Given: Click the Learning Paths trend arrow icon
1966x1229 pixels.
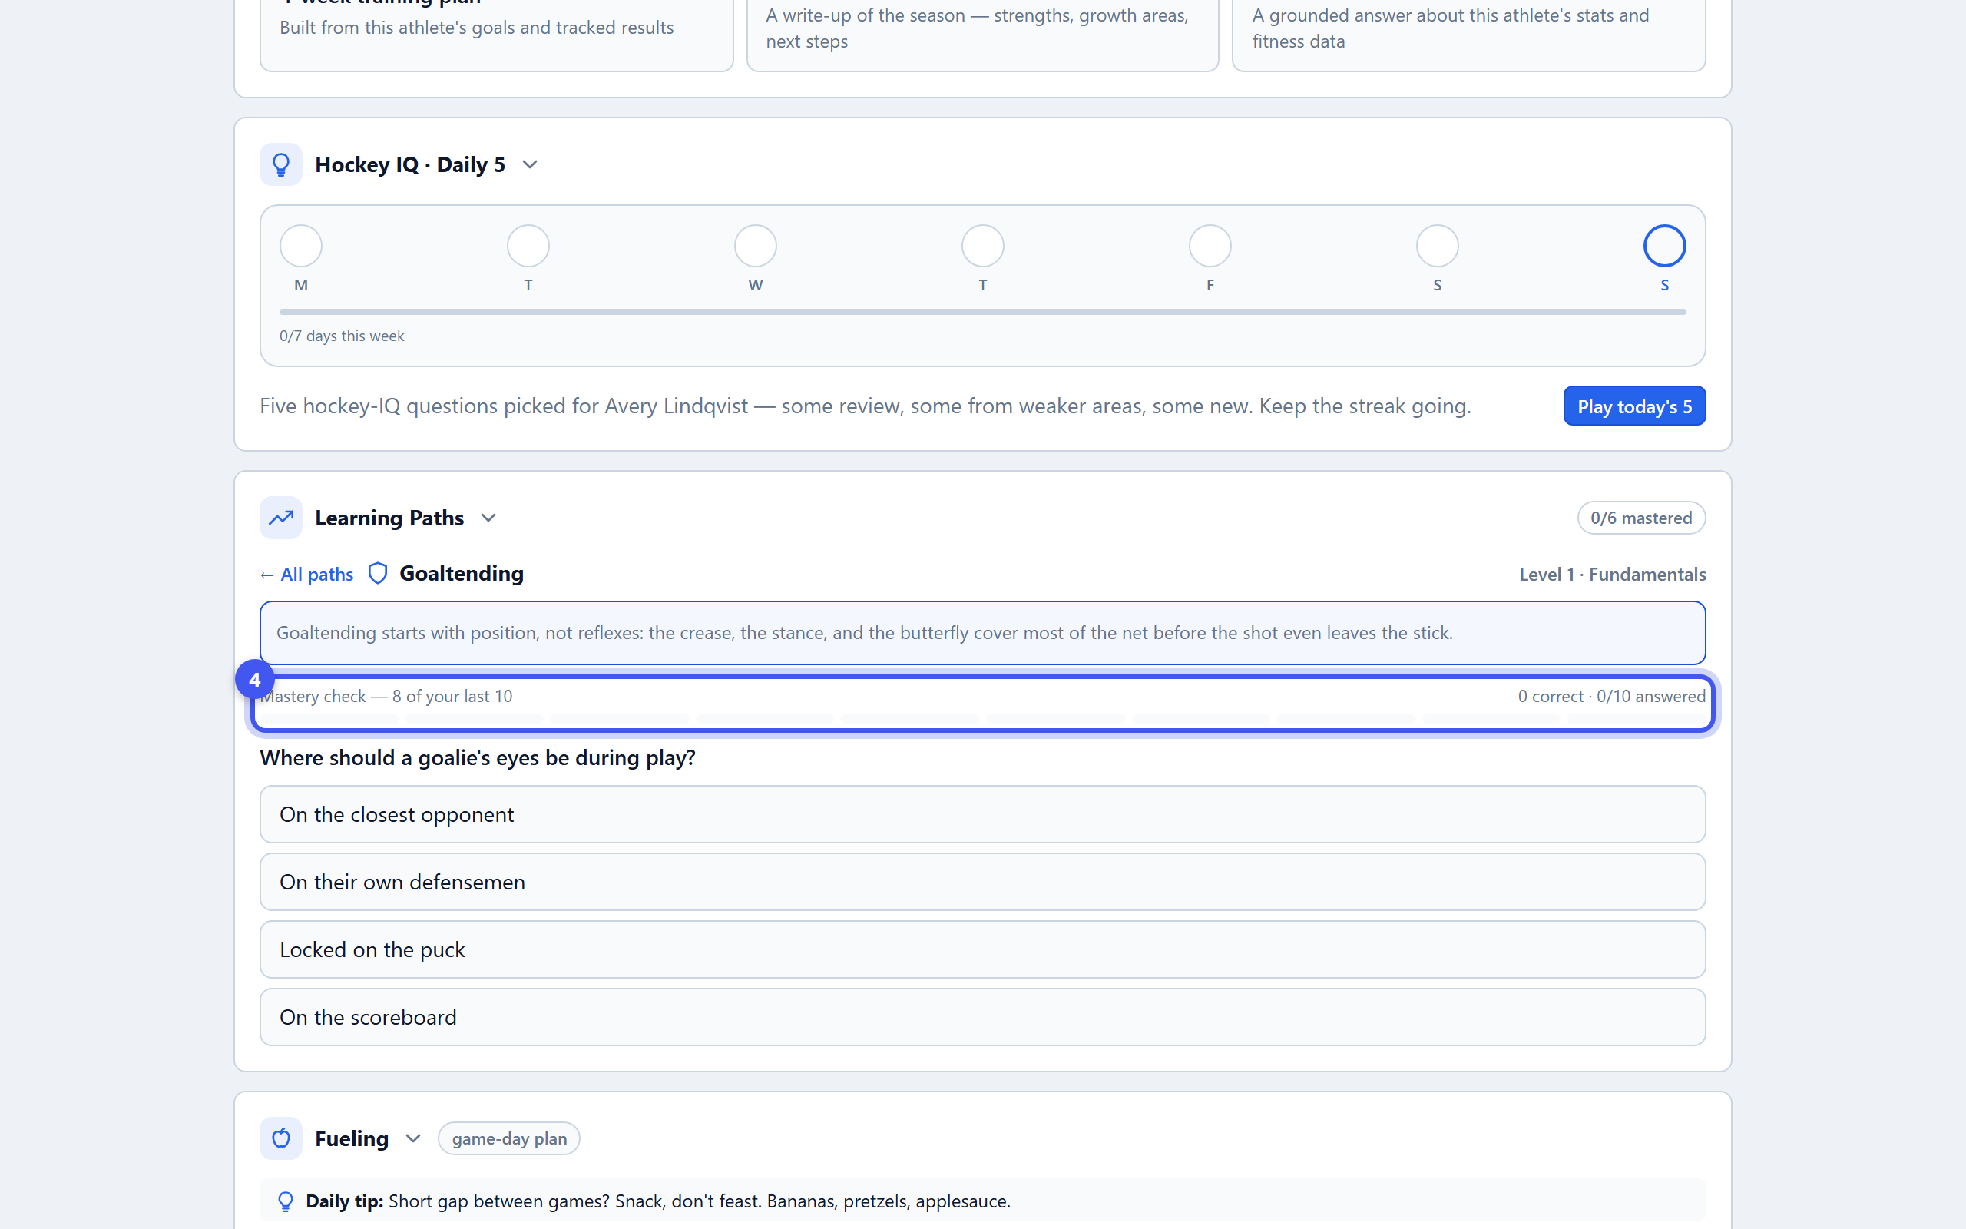Looking at the screenshot, I should (x=281, y=518).
